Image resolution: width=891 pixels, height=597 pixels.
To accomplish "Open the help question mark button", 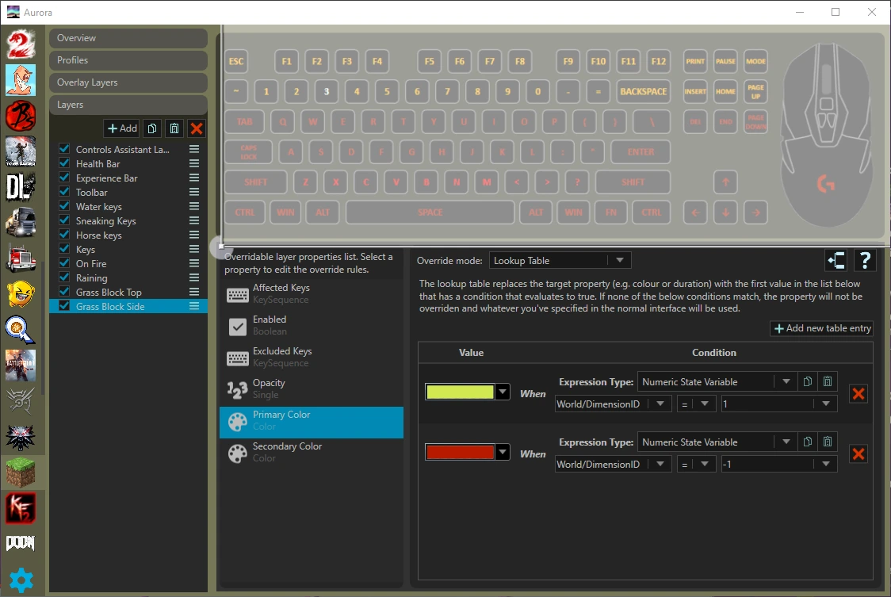I will [x=863, y=260].
